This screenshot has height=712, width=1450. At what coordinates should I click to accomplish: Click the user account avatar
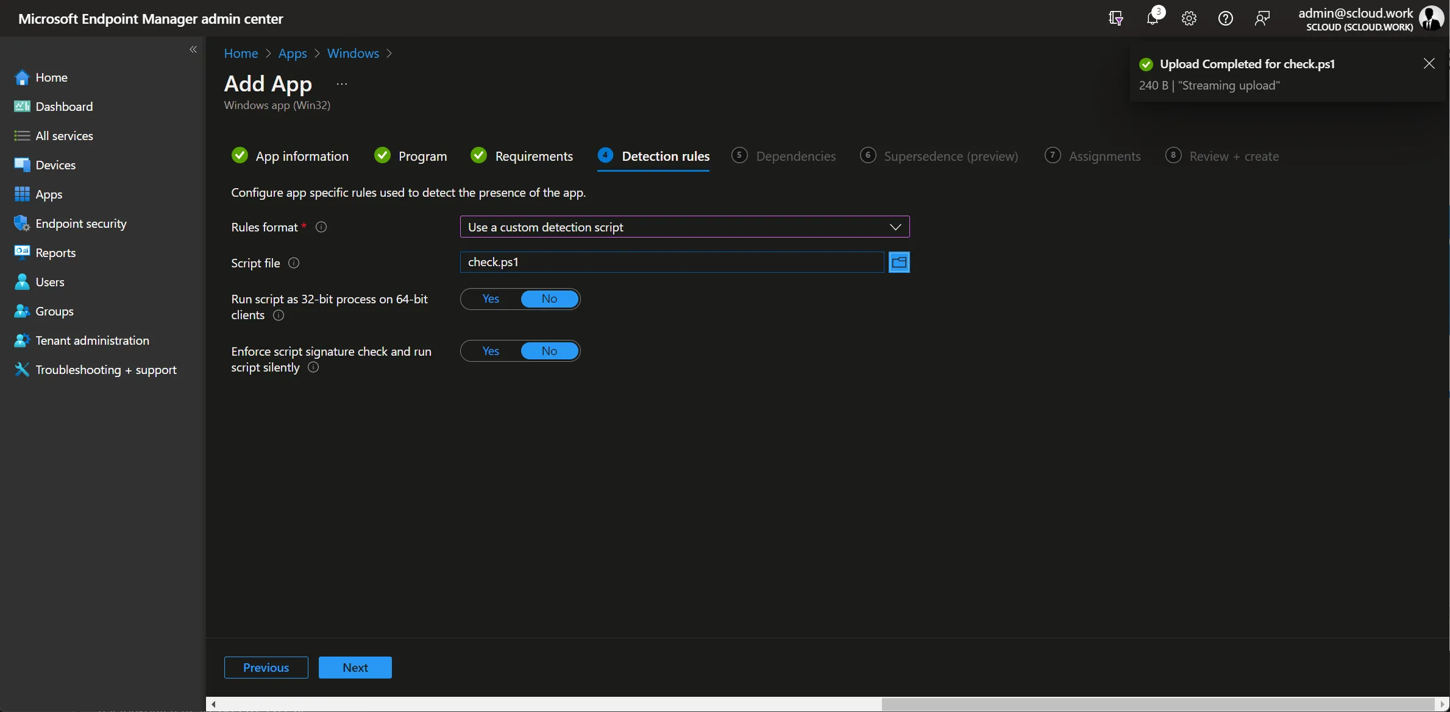(1430, 18)
